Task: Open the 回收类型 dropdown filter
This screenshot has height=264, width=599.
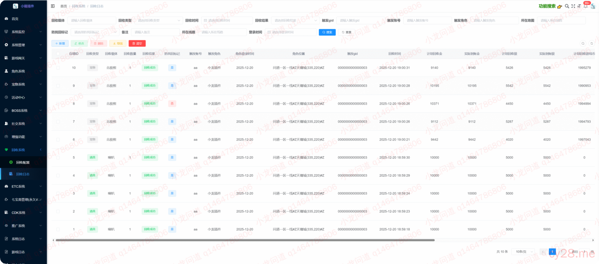Action: point(158,20)
